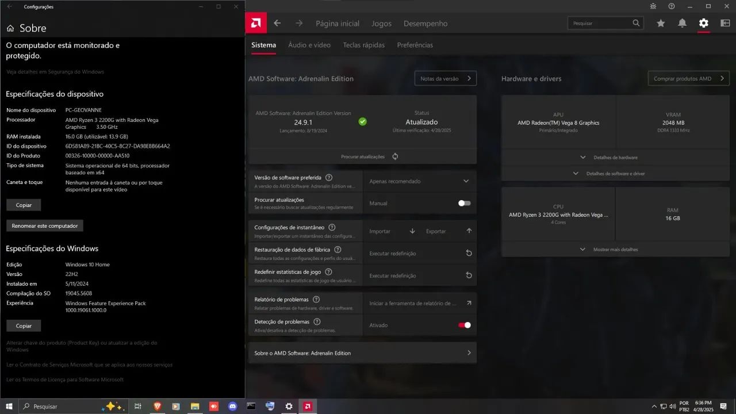Screen dimensions: 736x414
Task: Click the taskbar clock showing 6:36 PM
Action: pyautogui.click(x=703, y=406)
